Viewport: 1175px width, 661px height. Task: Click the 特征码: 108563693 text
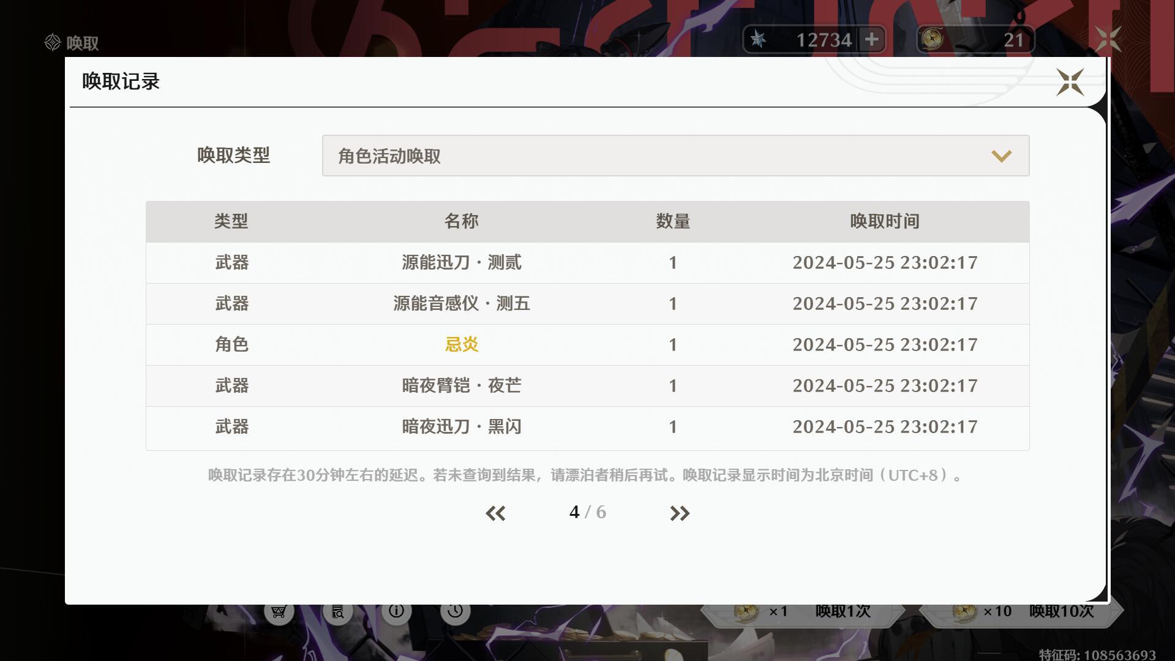[x=1097, y=655]
